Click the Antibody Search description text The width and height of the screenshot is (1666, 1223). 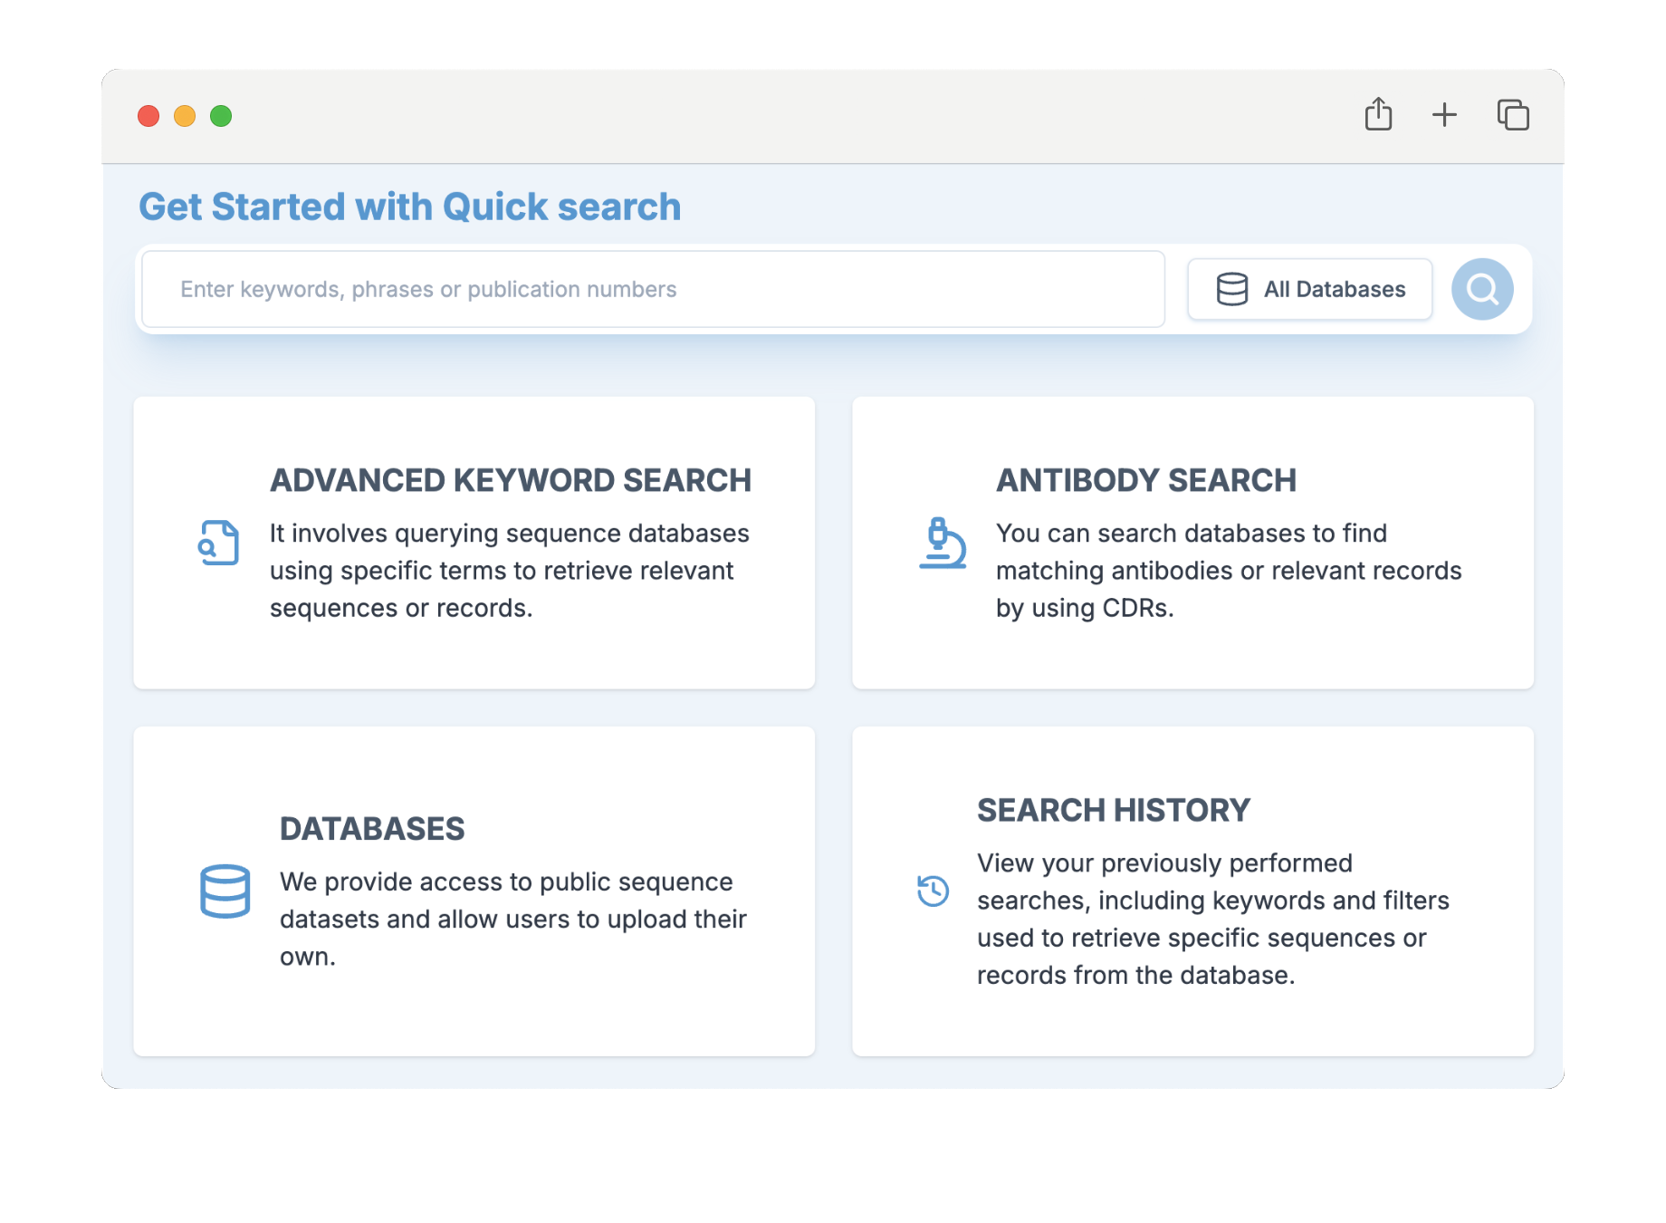click(1228, 571)
